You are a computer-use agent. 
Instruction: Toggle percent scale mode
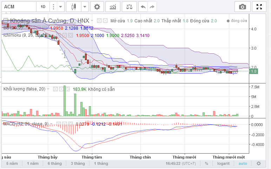tap(206, 163)
